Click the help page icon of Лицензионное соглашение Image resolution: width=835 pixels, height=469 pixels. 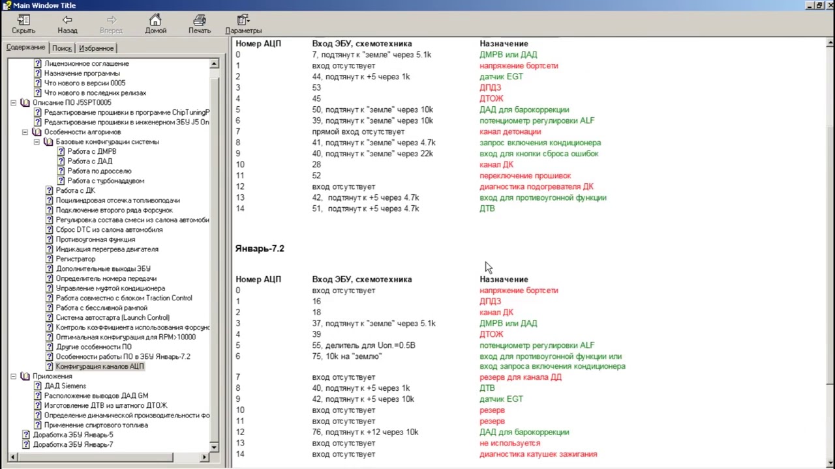(x=38, y=64)
